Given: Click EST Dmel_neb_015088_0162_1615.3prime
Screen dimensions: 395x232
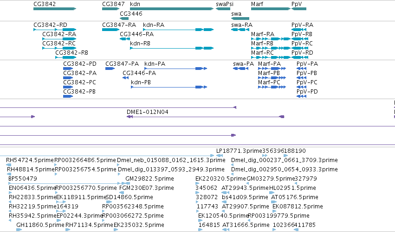Looking at the screenshot, I should click(118, 165).
